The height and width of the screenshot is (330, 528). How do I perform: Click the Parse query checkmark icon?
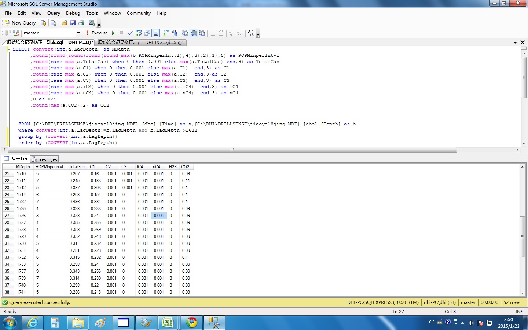(x=130, y=33)
